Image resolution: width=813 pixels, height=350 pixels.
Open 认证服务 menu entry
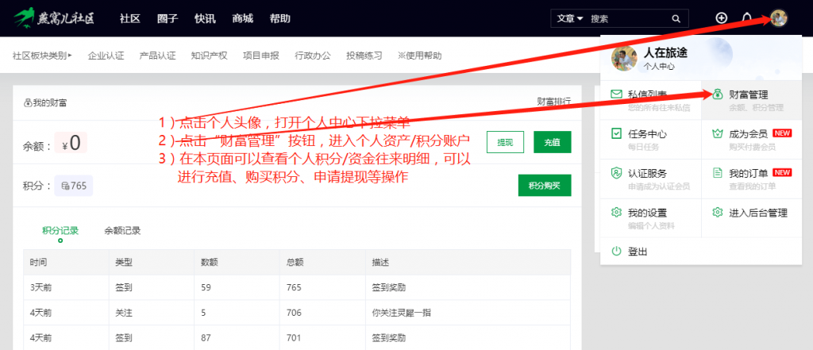coord(651,179)
